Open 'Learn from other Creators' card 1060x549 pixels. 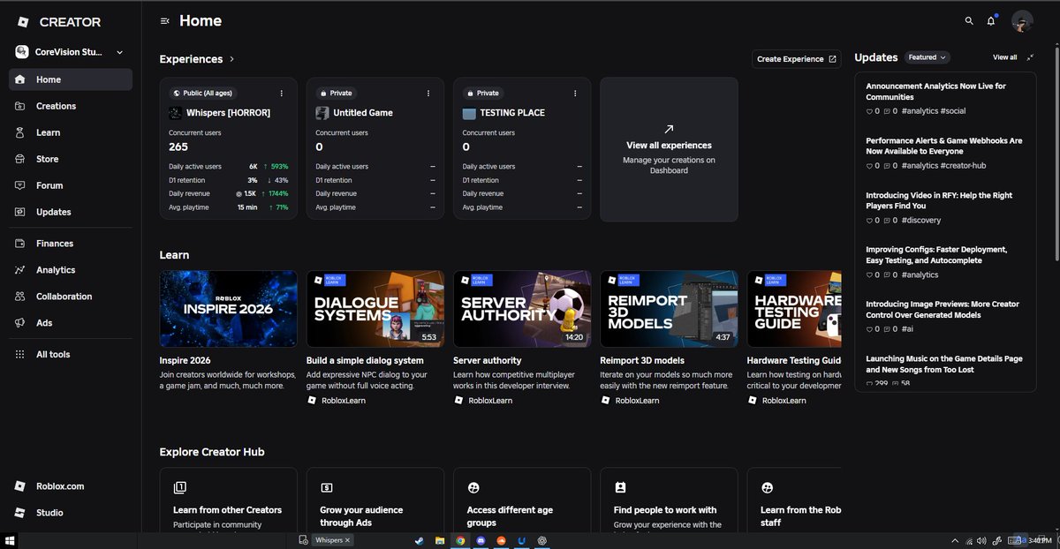coord(229,500)
